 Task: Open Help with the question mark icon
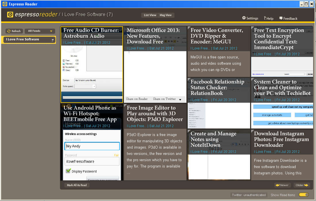pos(265,18)
